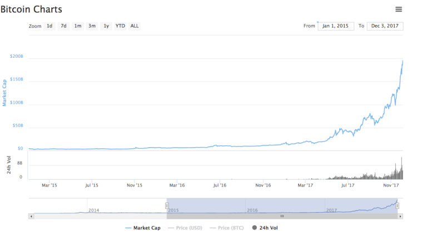Screen dimensions: 427x232
Task: Click the Nov '17 axis label
Action: pyautogui.click(x=391, y=185)
